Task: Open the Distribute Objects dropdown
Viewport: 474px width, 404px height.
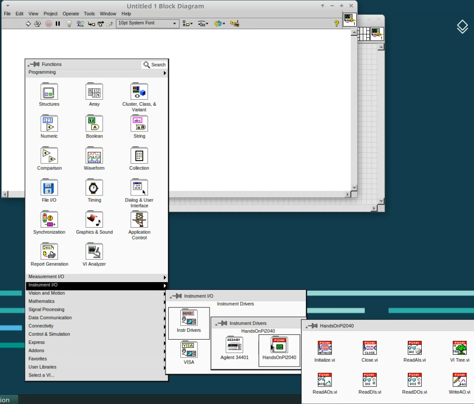Action: coord(203,23)
